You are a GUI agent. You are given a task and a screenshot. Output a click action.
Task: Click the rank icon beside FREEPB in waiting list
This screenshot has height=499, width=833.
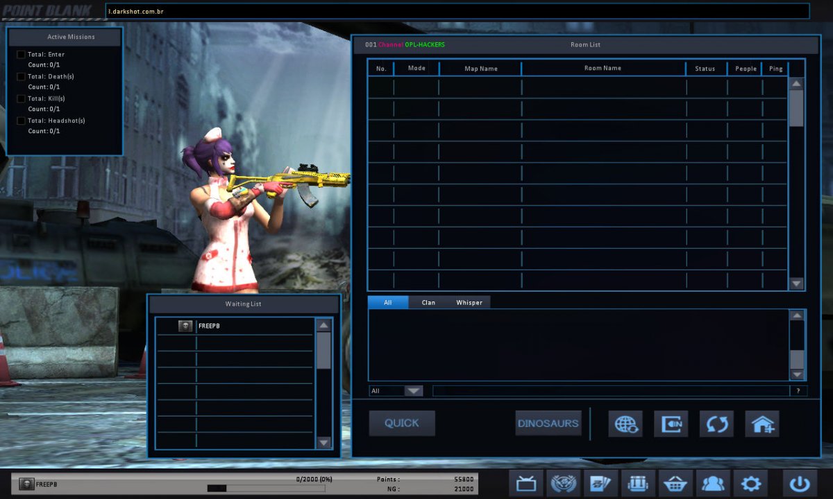click(x=185, y=326)
